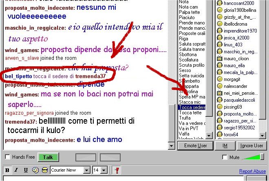
Task: Click the IM button
Action: (x=225, y=146)
